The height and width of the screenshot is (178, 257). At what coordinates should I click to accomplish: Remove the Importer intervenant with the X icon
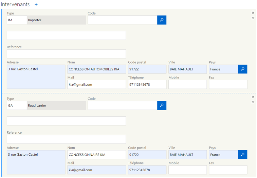(x=253, y=13)
